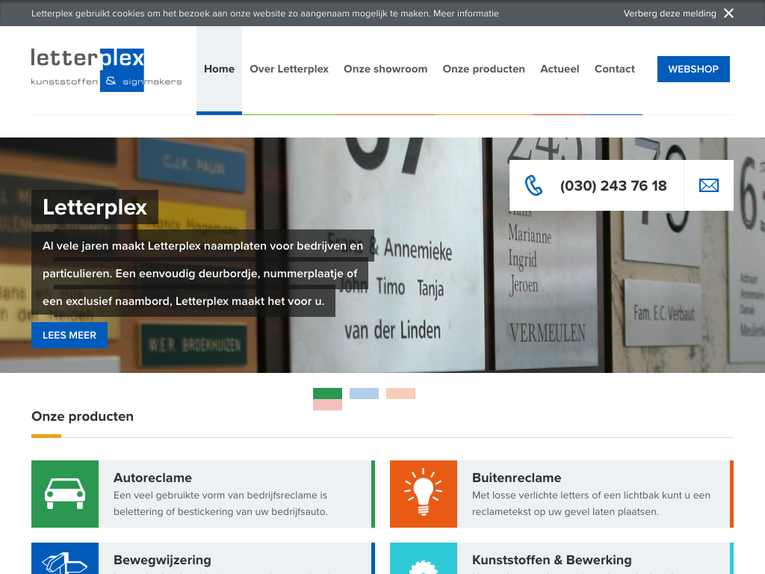
Task: Click the Buitenreclame description text
Action: click(x=592, y=503)
